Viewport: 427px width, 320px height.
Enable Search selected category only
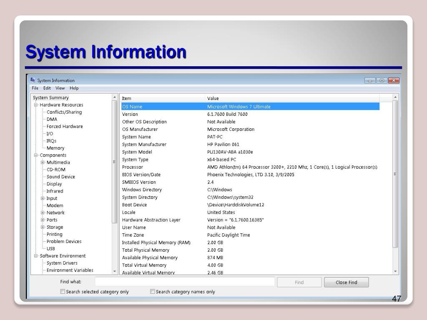coord(63,291)
